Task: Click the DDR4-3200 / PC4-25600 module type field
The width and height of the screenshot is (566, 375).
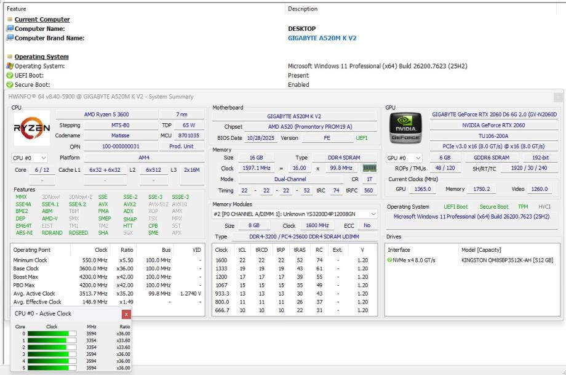Action: 305,236
